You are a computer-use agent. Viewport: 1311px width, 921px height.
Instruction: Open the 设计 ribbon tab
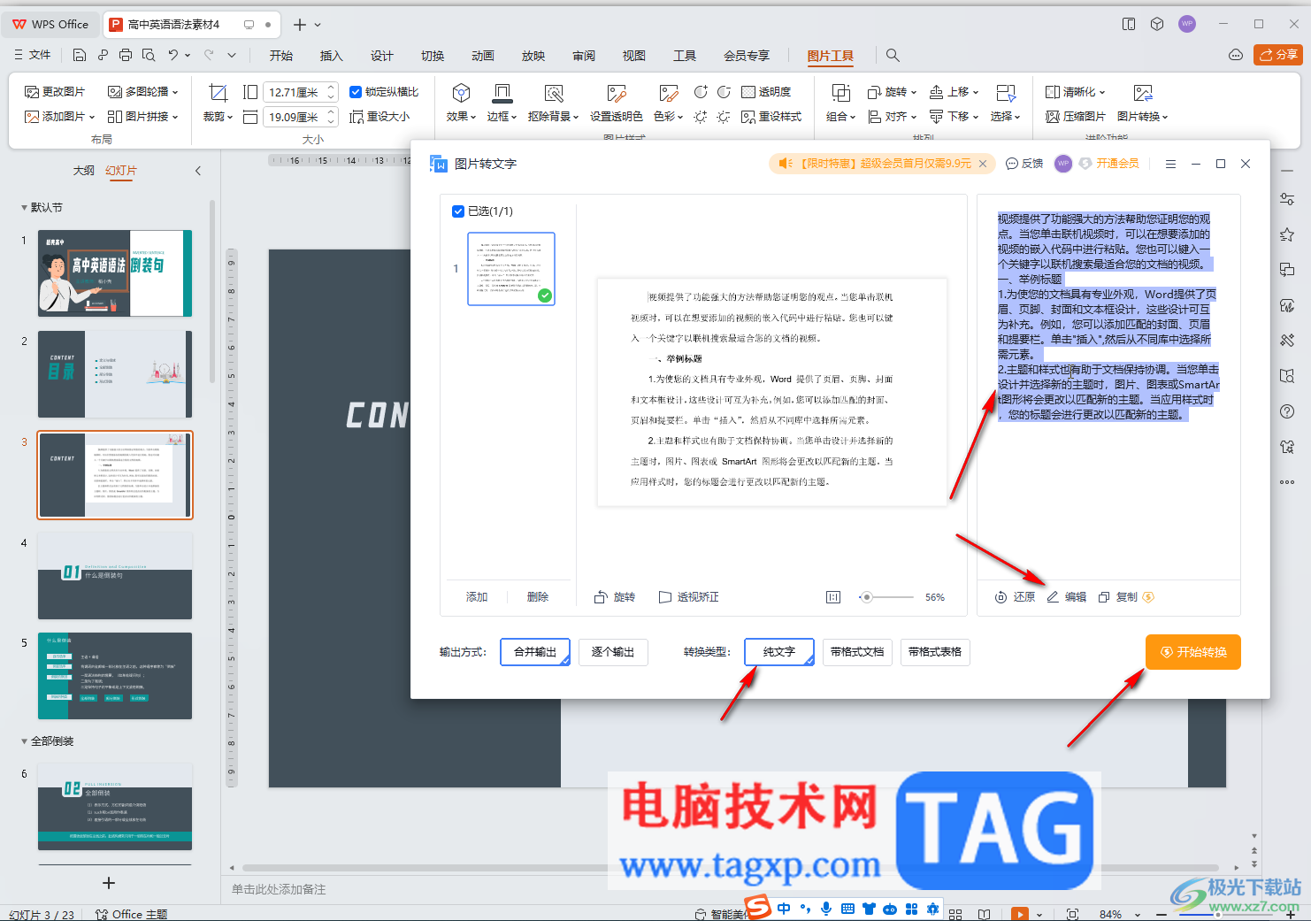click(x=382, y=56)
